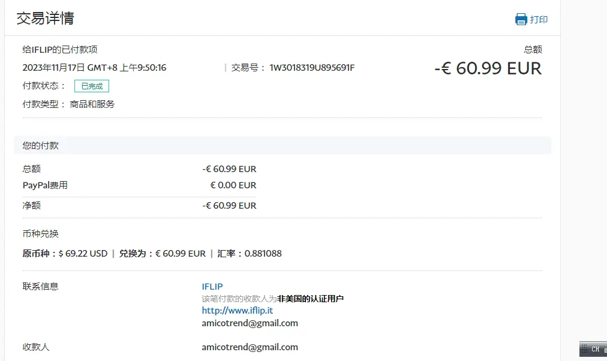
Task: Click the 给IFLIP的已付款项 title
Action: [x=60, y=50]
